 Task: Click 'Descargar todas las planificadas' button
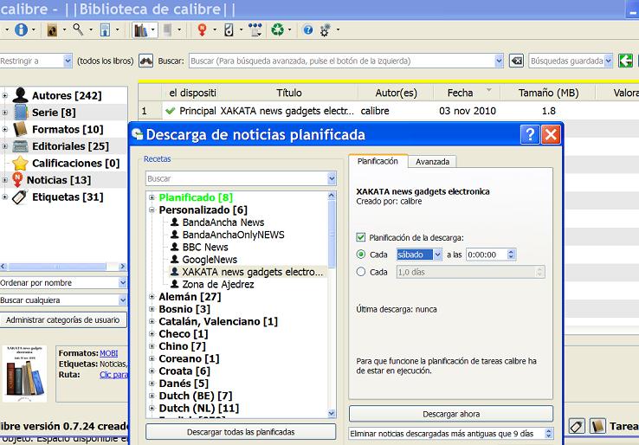click(240, 431)
